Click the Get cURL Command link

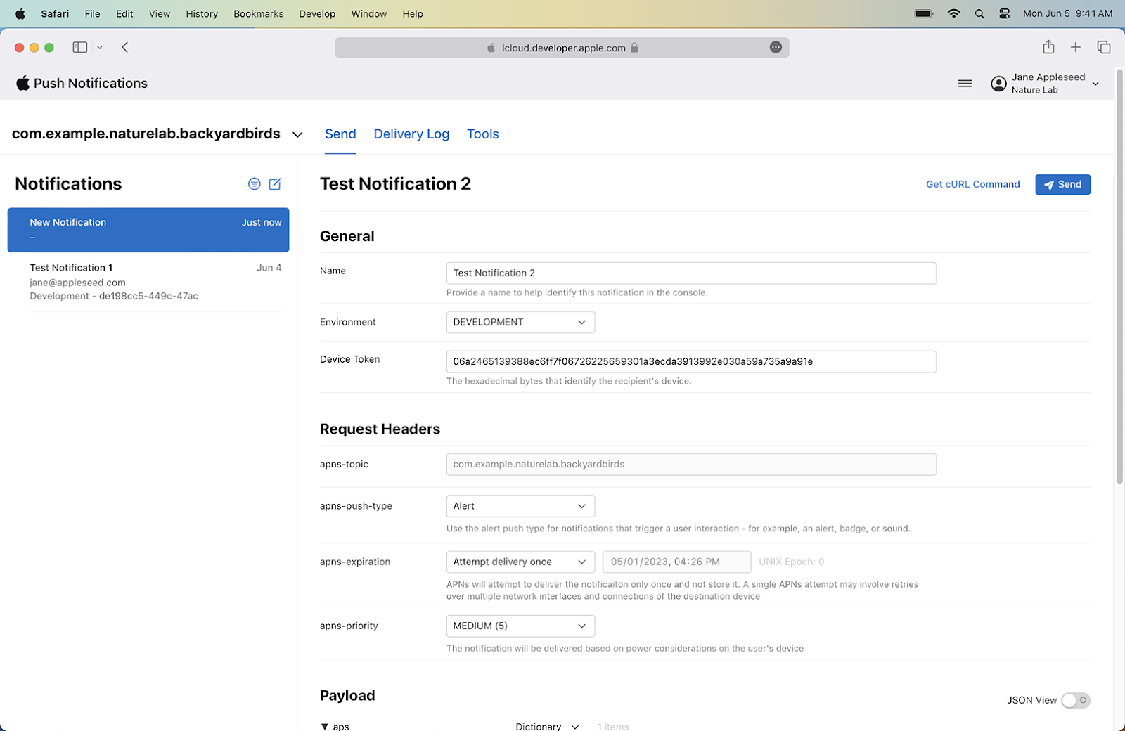[972, 185]
